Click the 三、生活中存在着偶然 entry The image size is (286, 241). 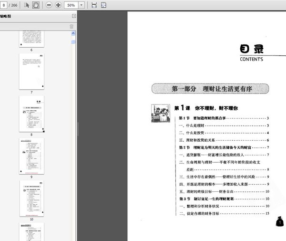click(224, 177)
